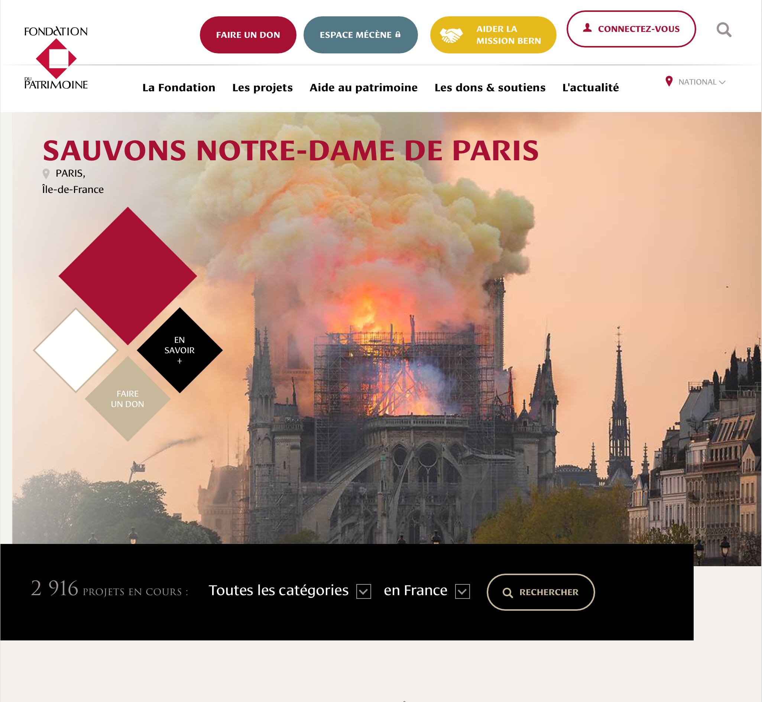
Task: Open La Fondation menu
Action: [x=179, y=88]
